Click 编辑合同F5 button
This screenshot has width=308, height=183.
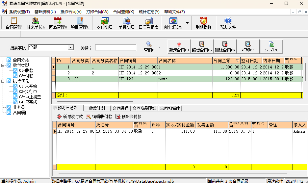click(x=202, y=47)
